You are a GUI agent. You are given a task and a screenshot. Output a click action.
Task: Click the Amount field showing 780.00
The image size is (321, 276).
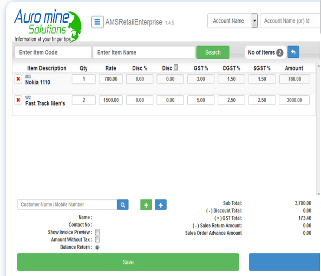tap(294, 79)
